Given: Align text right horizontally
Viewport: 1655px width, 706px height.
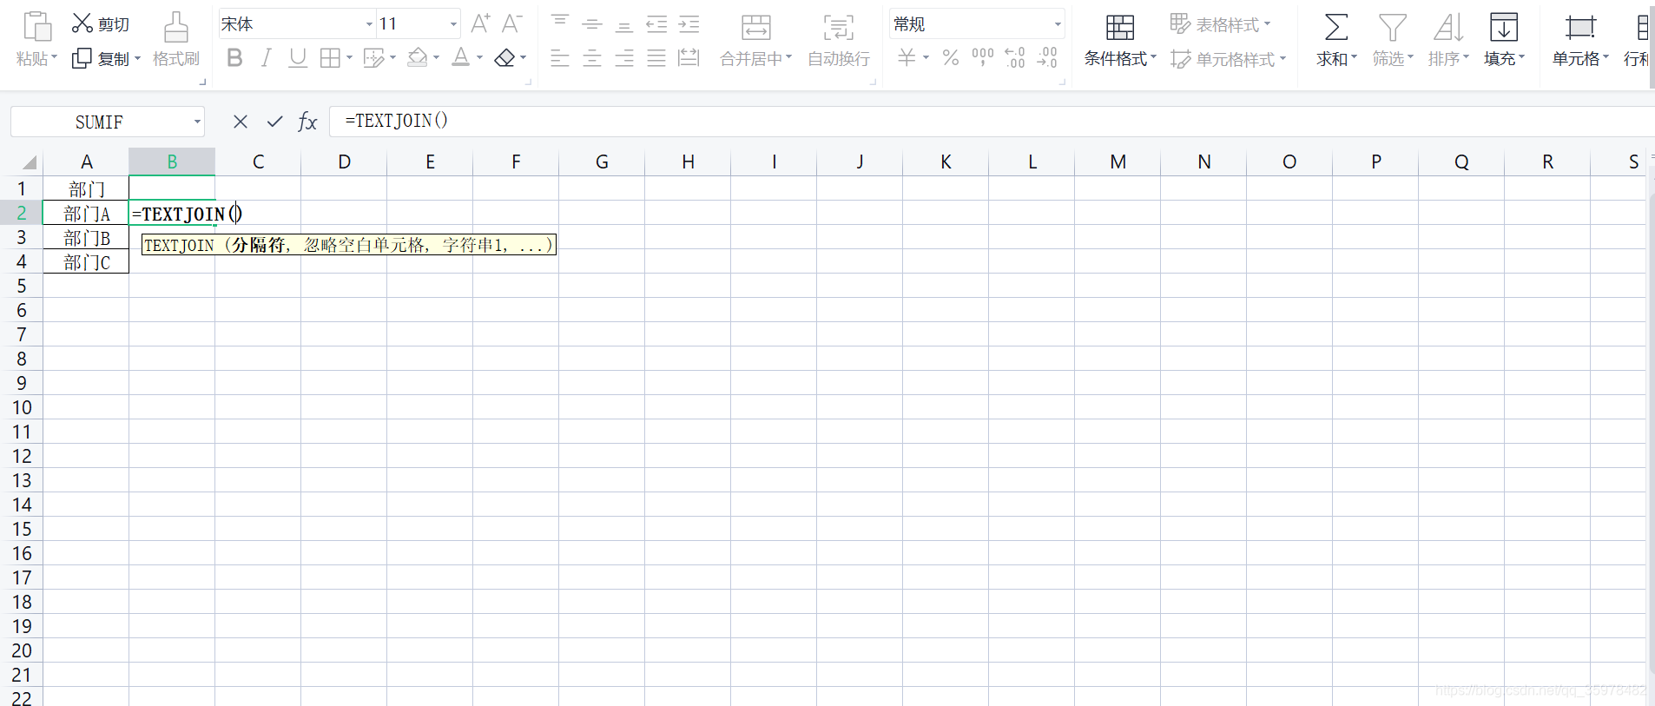Looking at the screenshot, I should [x=624, y=58].
